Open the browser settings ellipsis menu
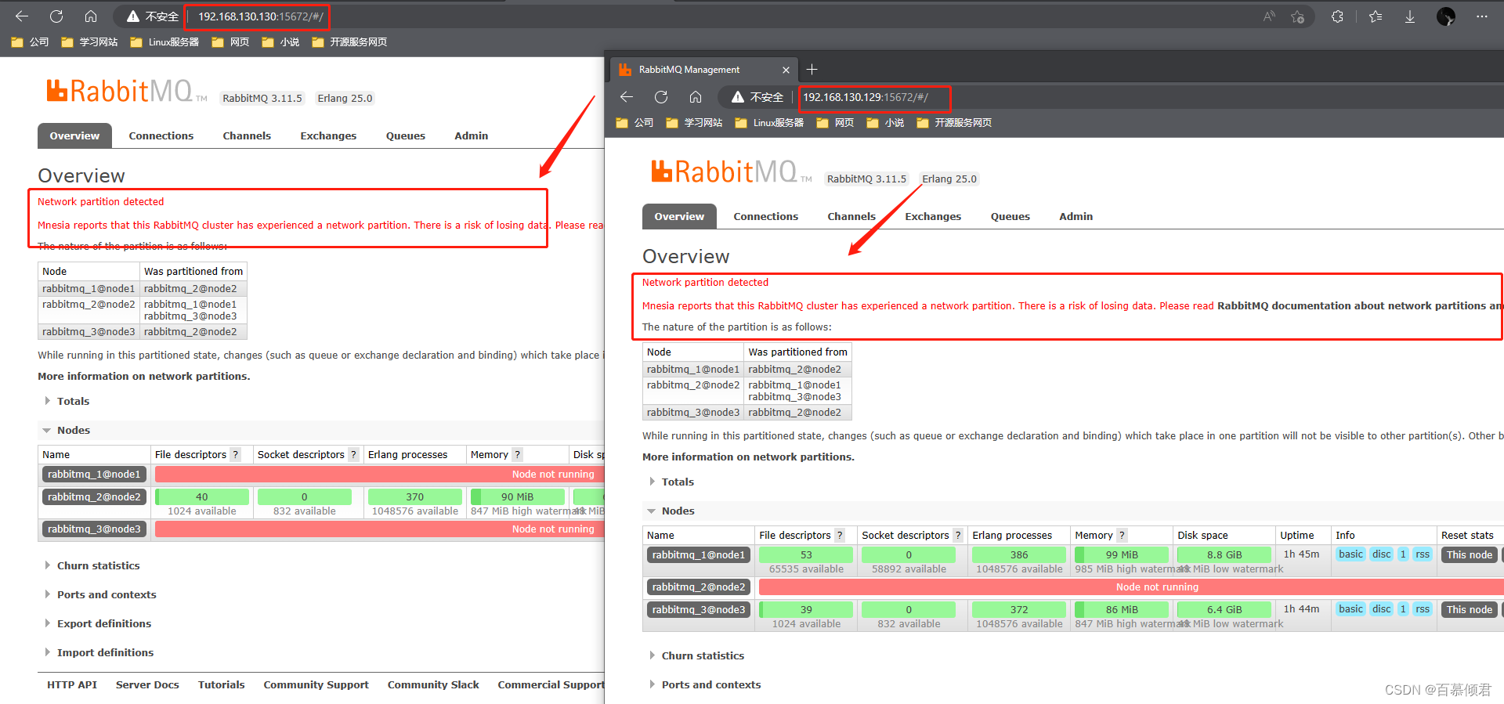Viewport: 1504px width, 704px height. tap(1482, 16)
